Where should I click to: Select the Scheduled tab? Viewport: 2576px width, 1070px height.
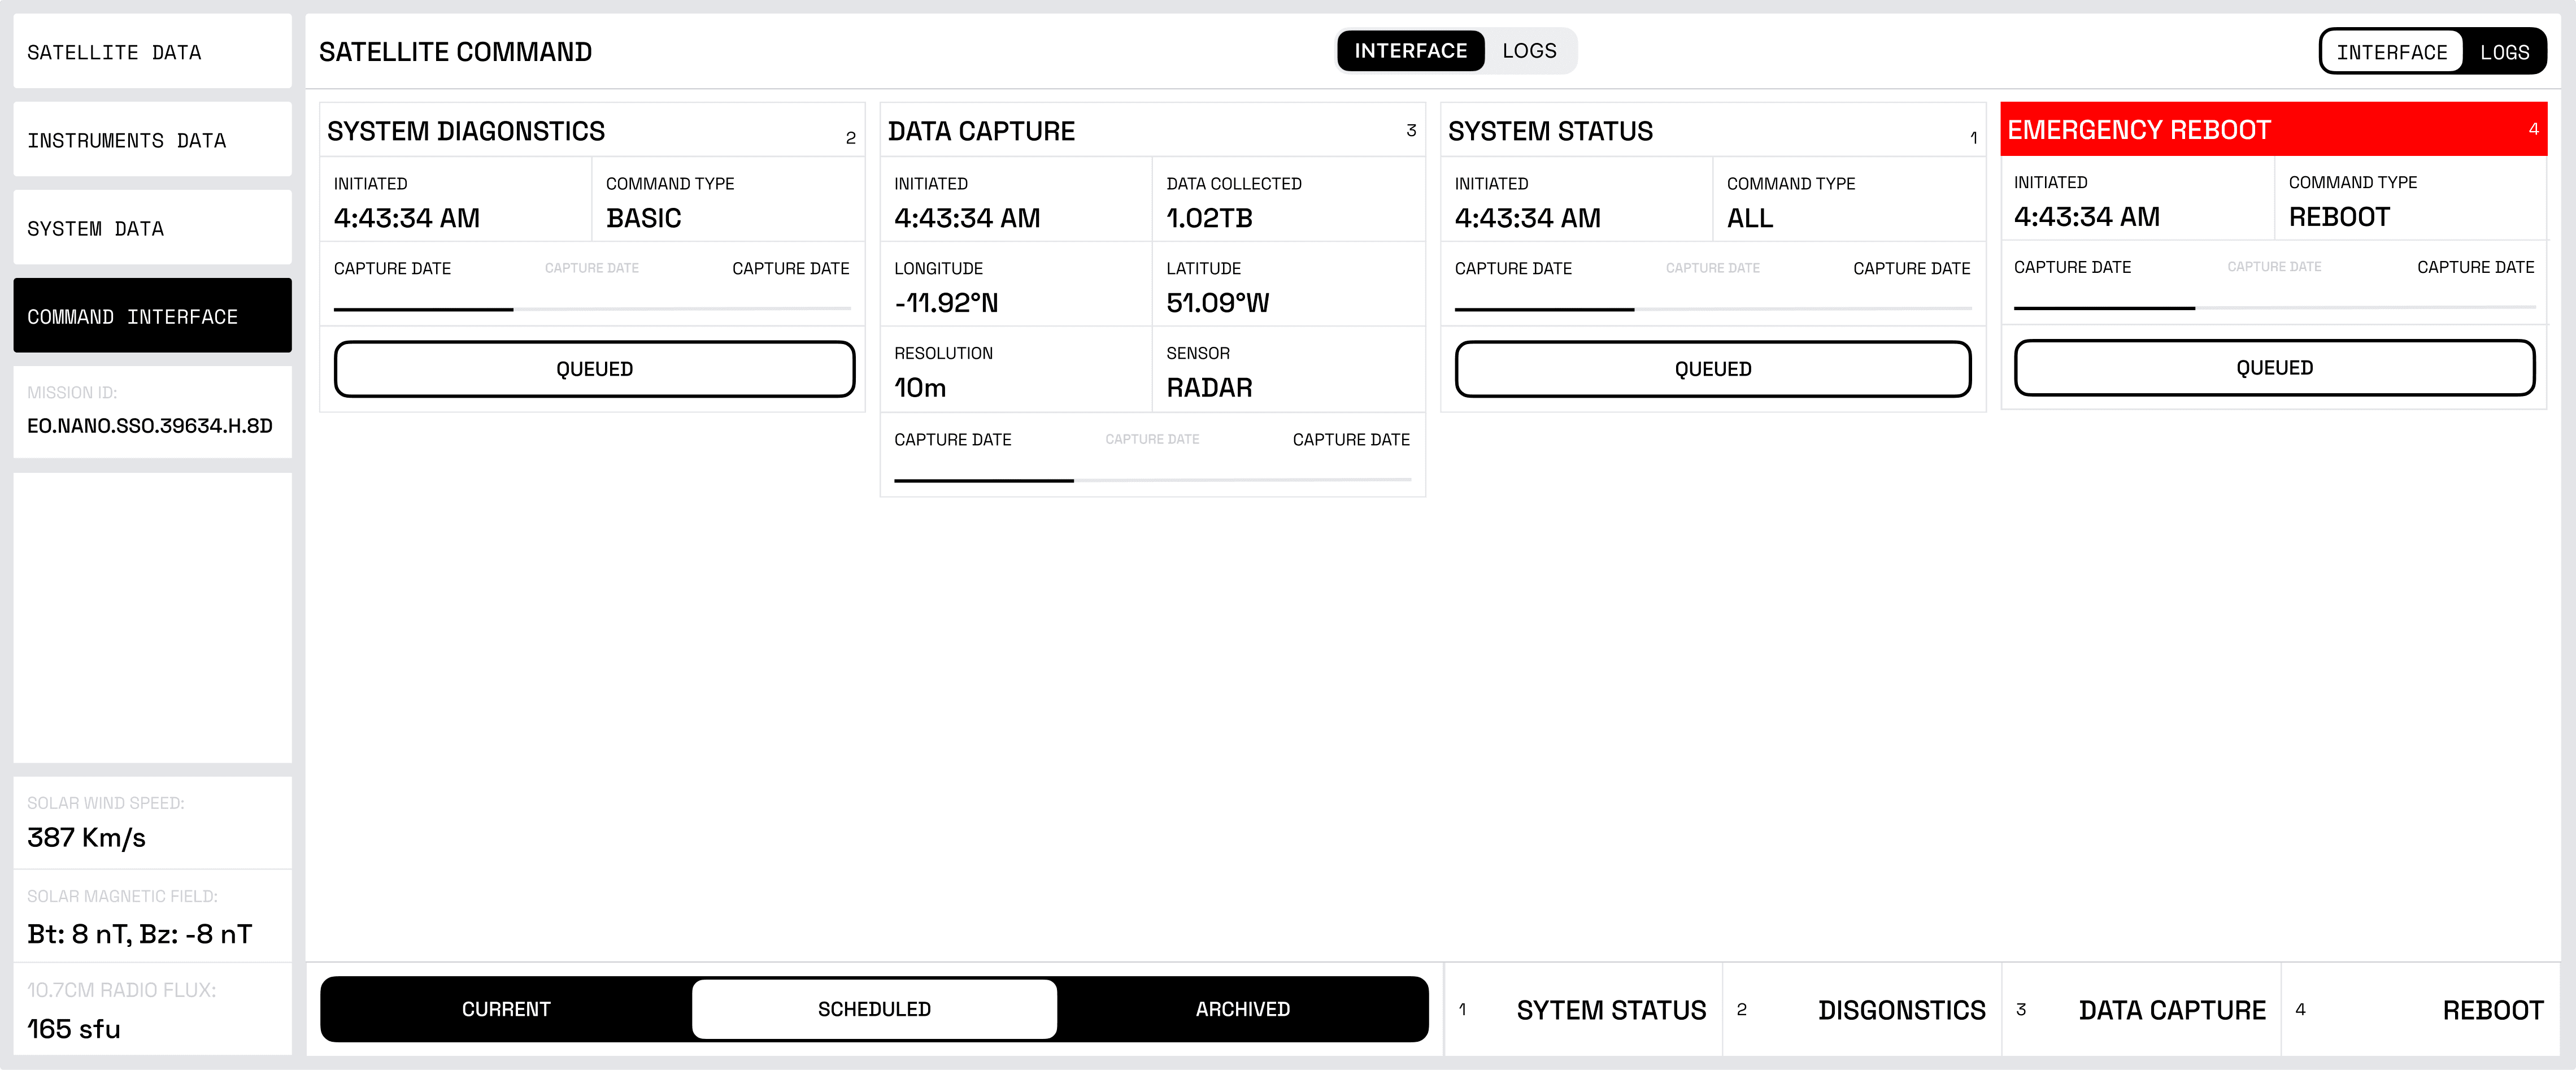874,1009
